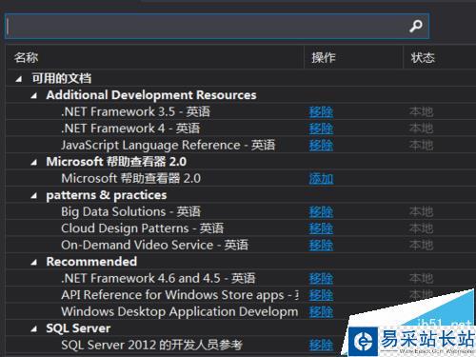Select the 'patterns & practices' heading

(107, 195)
